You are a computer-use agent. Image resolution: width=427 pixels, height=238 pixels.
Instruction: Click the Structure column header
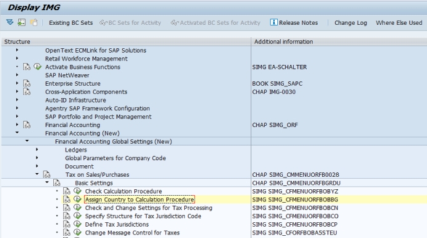tap(126, 41)
